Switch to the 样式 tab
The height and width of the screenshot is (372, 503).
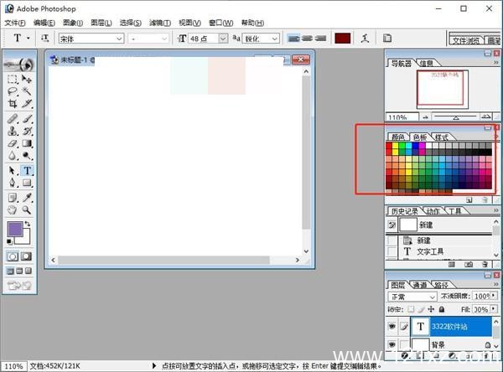441,137
